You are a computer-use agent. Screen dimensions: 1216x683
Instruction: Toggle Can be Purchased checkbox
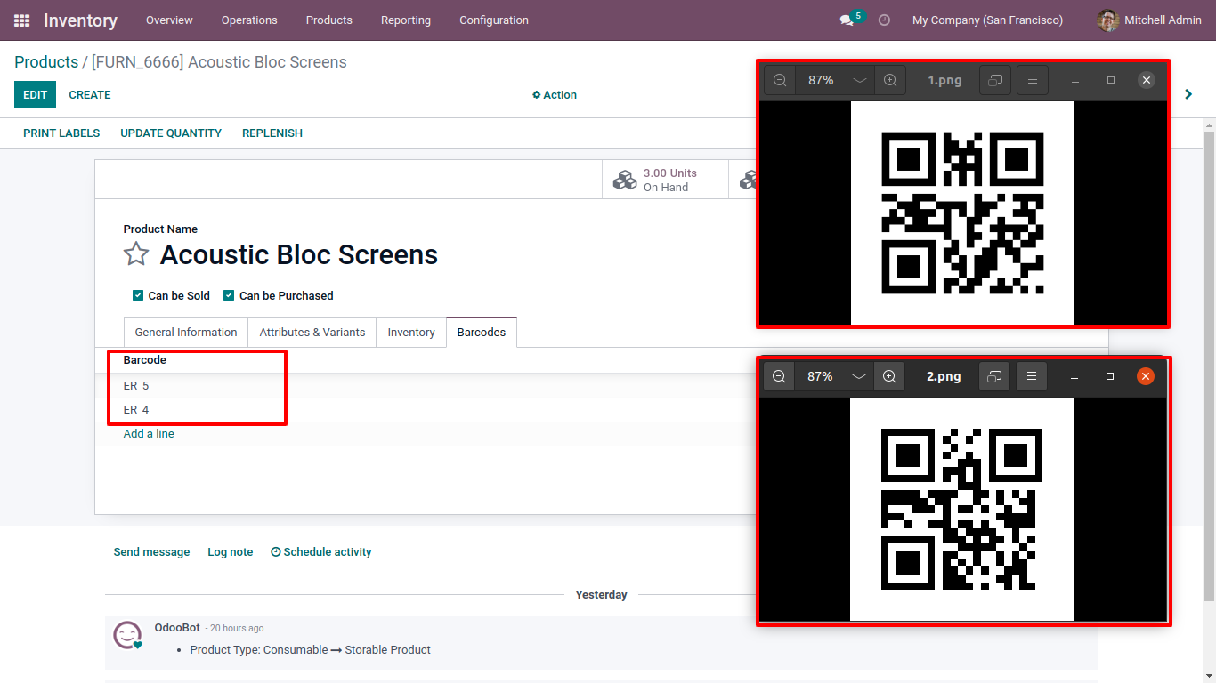pos(229,295)
